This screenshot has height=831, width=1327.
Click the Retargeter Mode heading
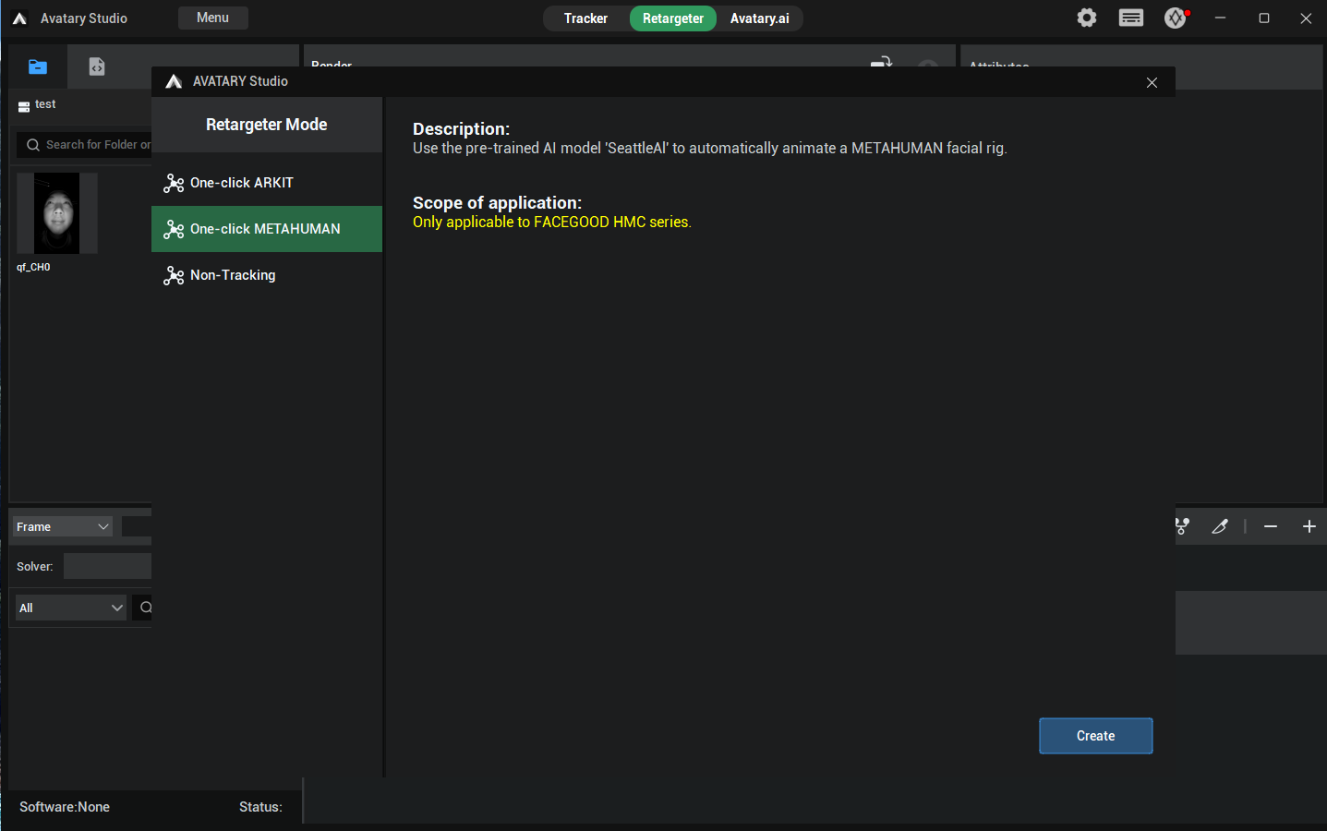pyautogui.click(x=267, y=125)
